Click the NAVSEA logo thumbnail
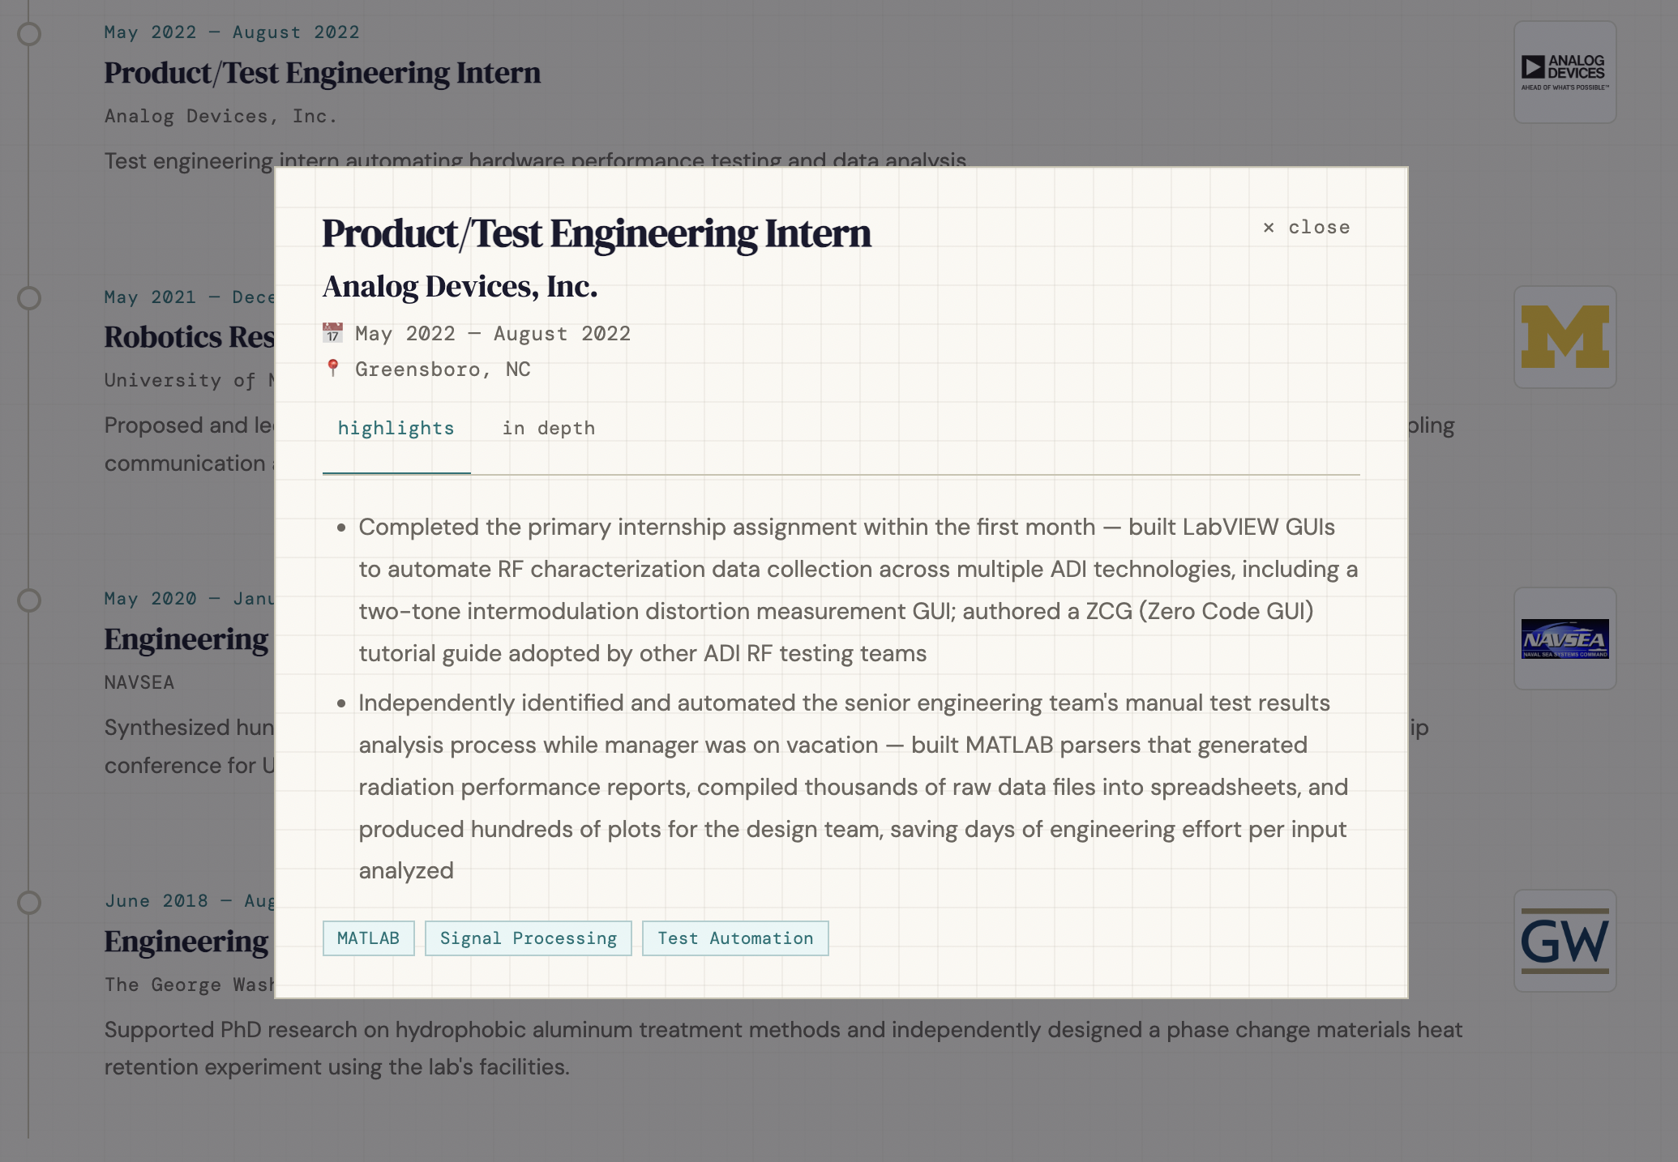 (x=1565, y=639)
